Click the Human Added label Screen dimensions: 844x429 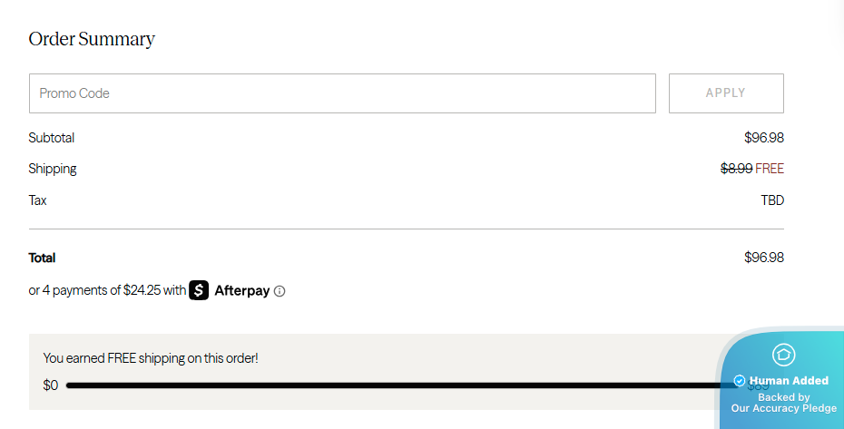(x=789, y=381)
